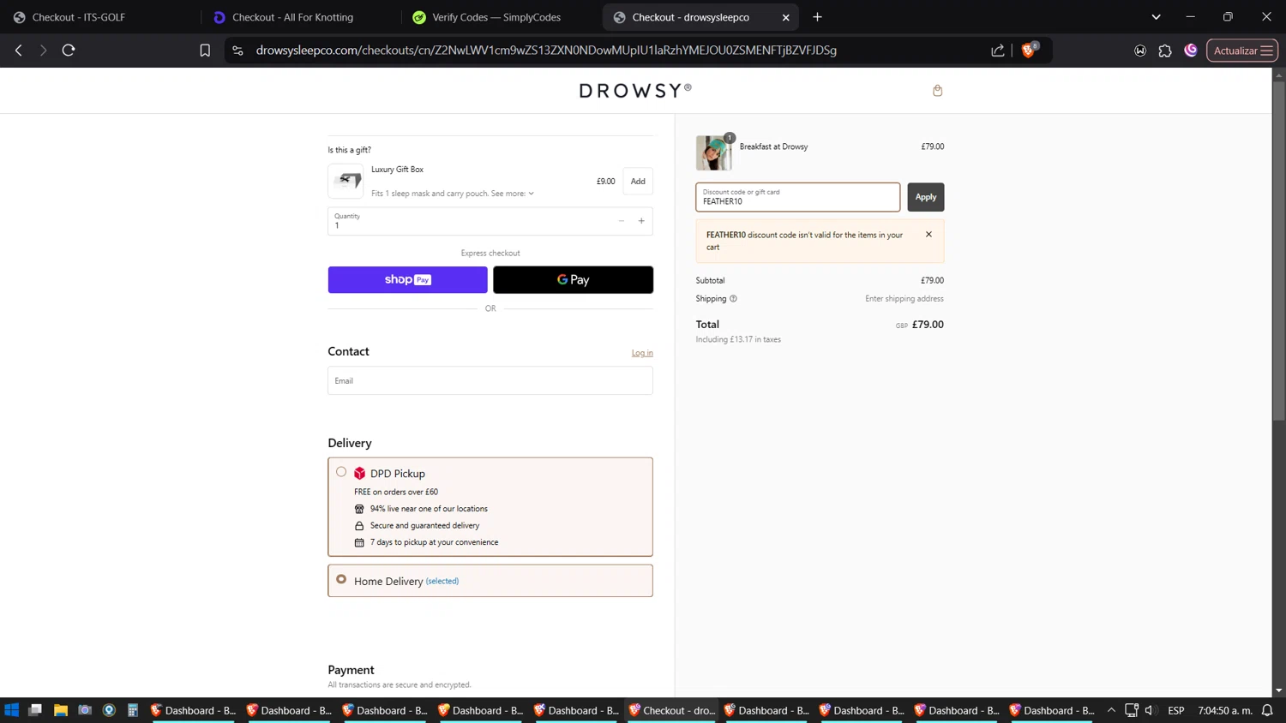Click the ESP language indicator
The width and height of the screenshot is (1286, 723).
[1176, 710]
